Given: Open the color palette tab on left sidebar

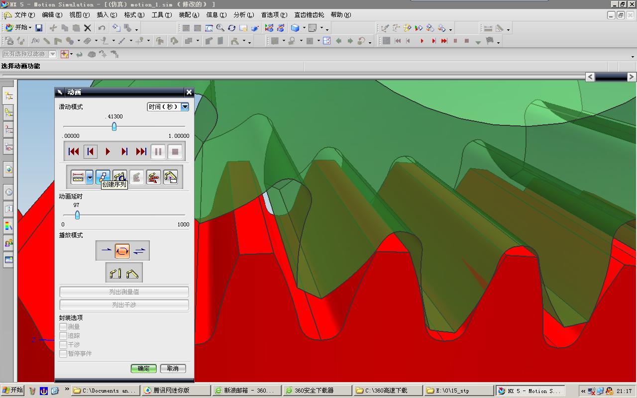Looking at the screenshot, I should click(x=8, y=226).
